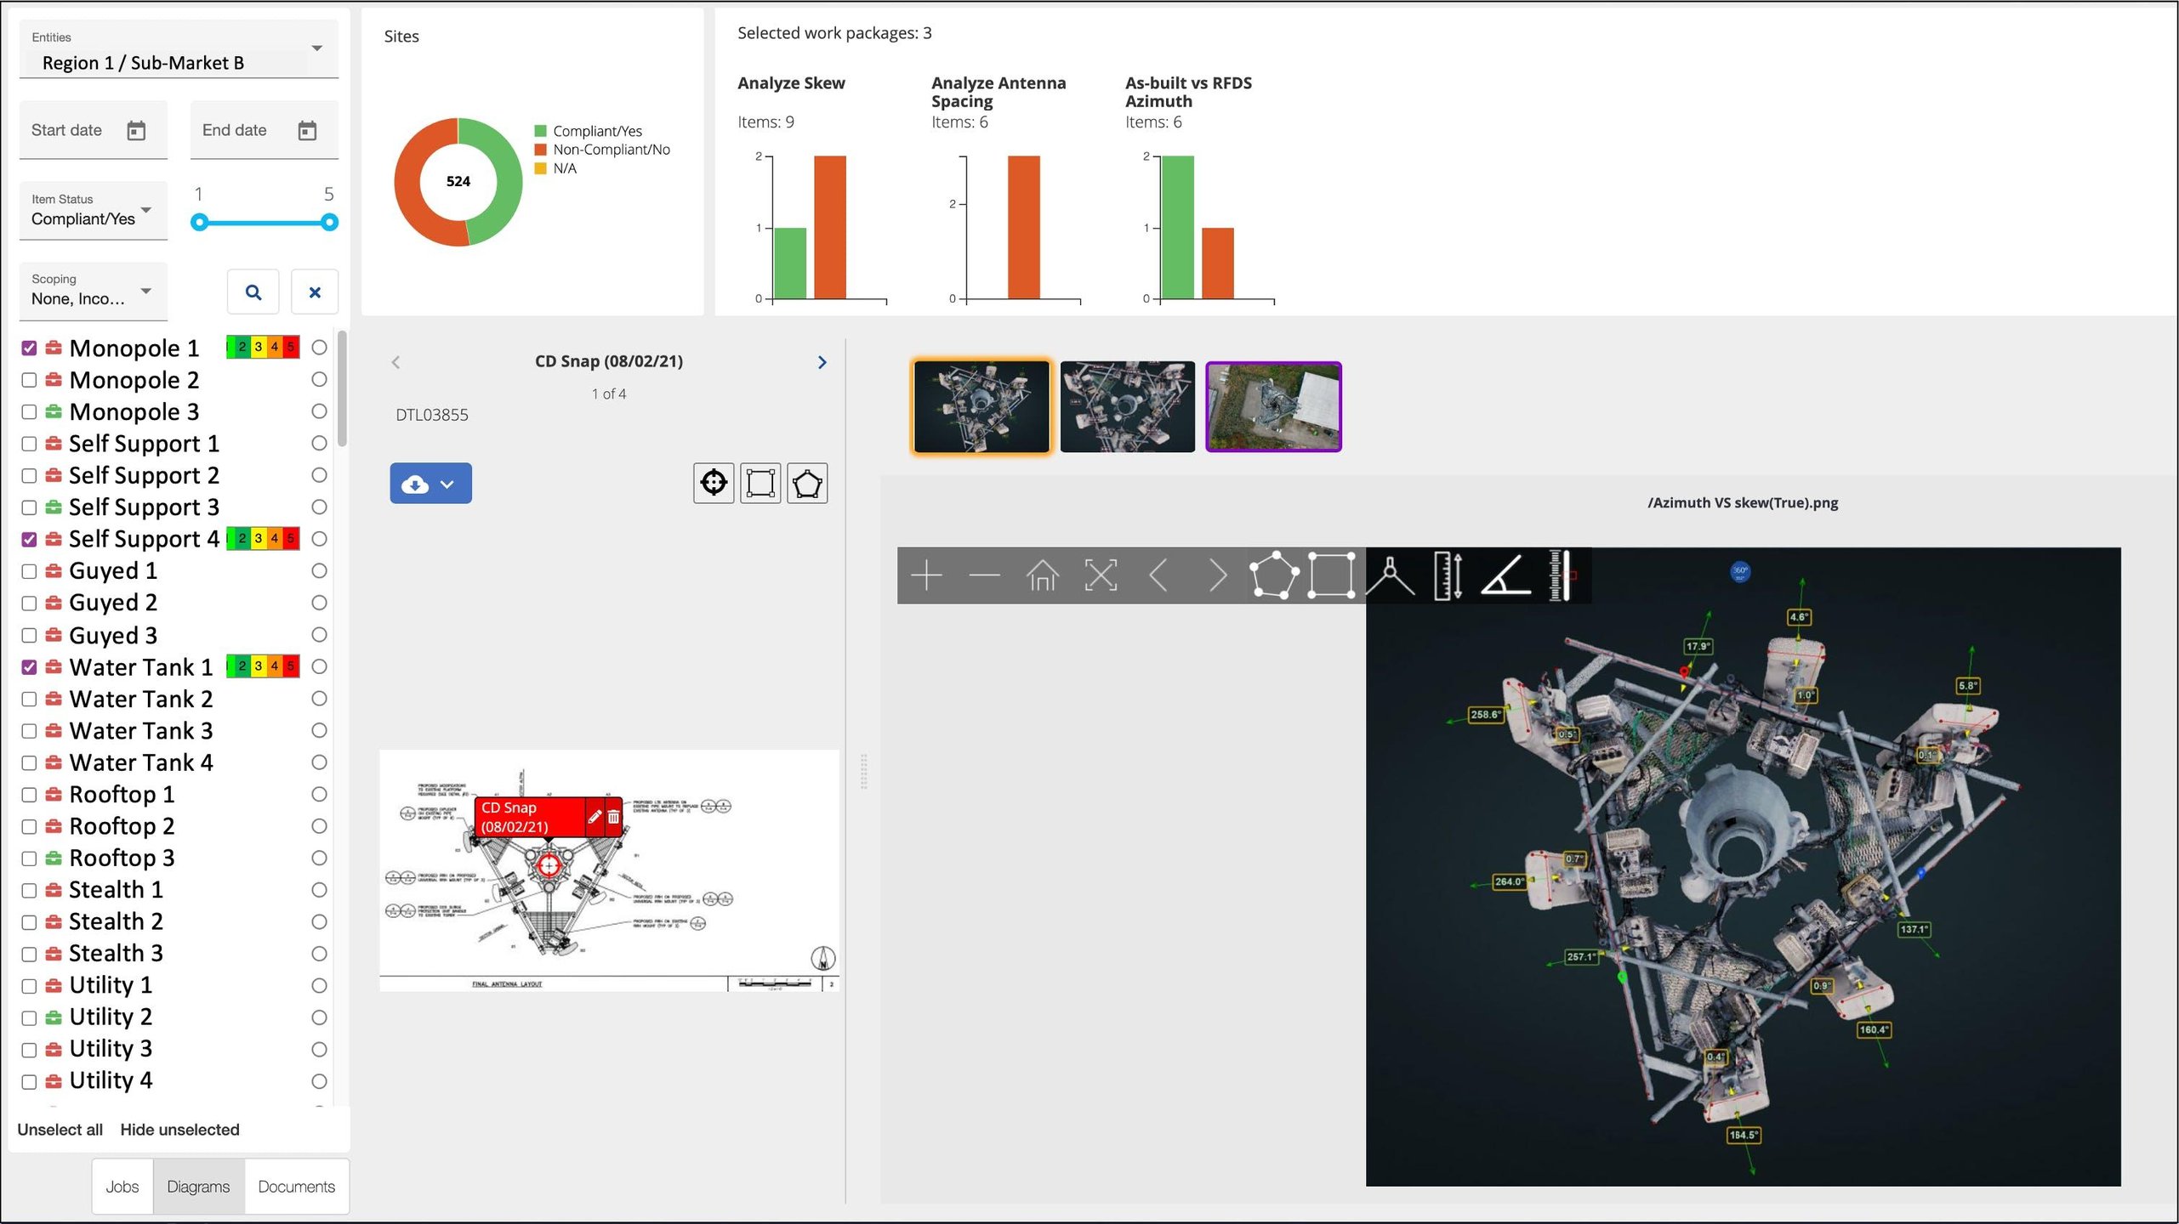Click Hide unselected

point(179,1130)
